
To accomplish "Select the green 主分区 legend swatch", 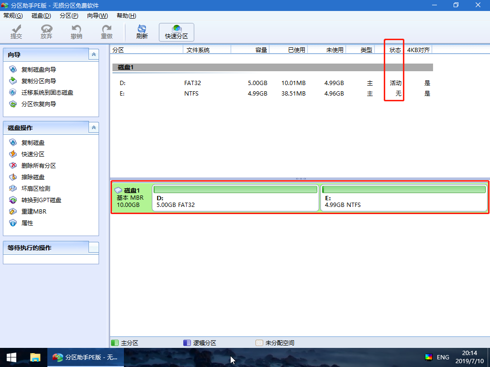I will (x=116, y=343).
